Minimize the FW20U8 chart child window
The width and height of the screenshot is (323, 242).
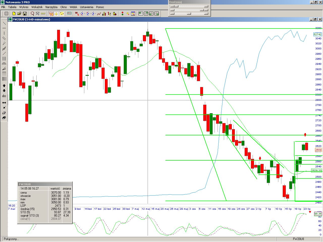[x=311, y=19]
